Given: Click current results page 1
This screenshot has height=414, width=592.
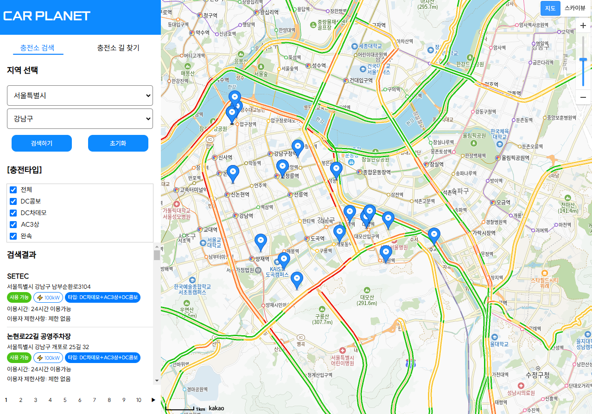Looking at the screenshot, I should pos(6,400).
